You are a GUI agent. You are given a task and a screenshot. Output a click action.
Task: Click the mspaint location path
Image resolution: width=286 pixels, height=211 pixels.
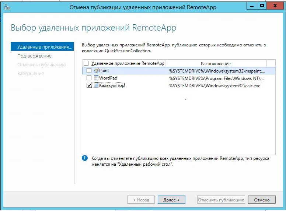217,71
